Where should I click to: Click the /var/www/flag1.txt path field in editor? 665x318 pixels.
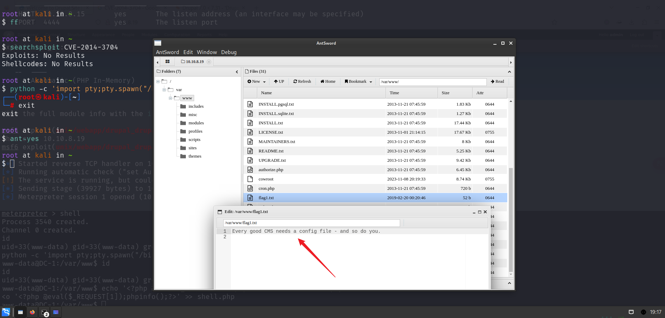pyautogui.click(x=311, y=223)
